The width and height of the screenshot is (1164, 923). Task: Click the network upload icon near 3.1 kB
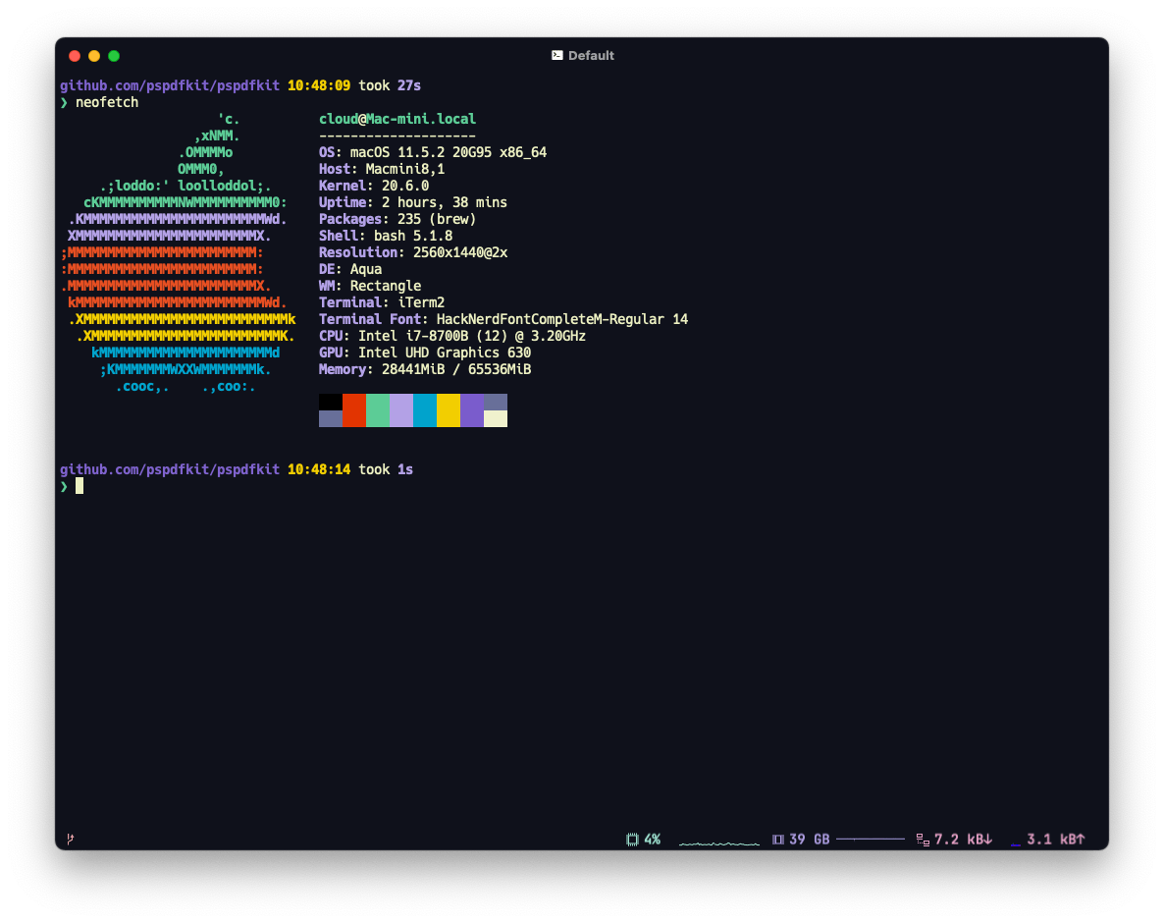(x=1016, y=842)
